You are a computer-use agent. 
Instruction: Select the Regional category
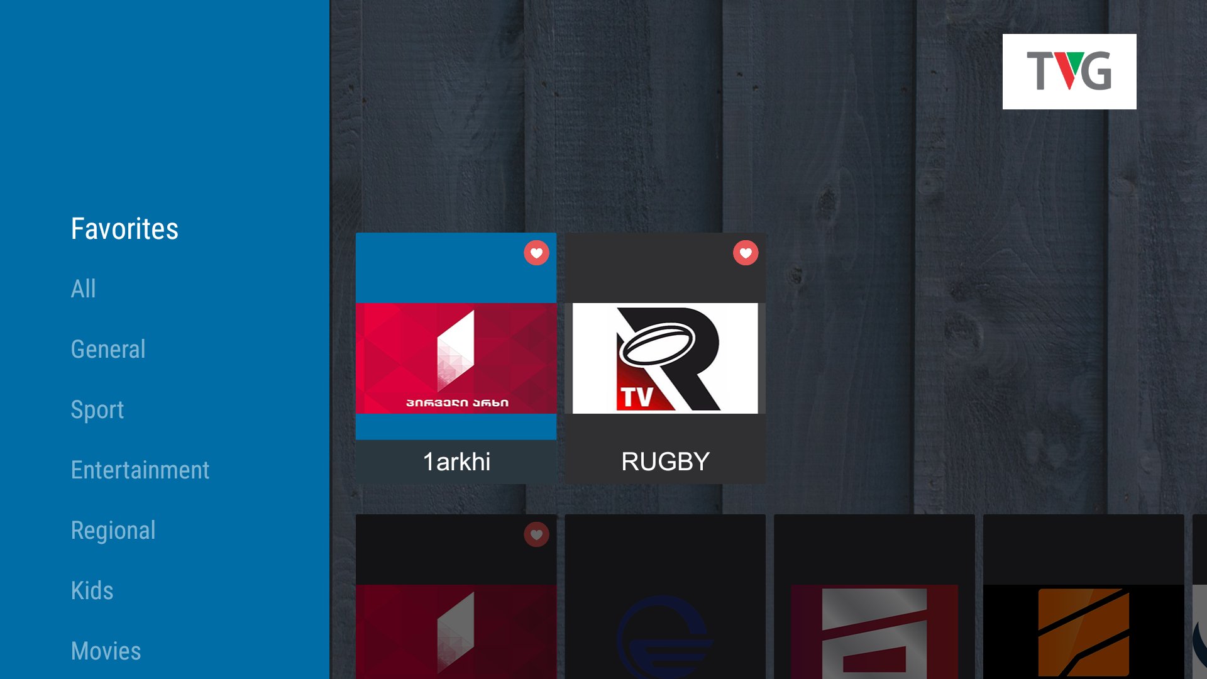[x=113, y=531]
